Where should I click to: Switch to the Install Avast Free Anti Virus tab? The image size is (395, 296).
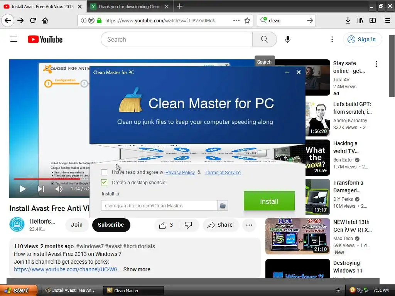point(43,7)
